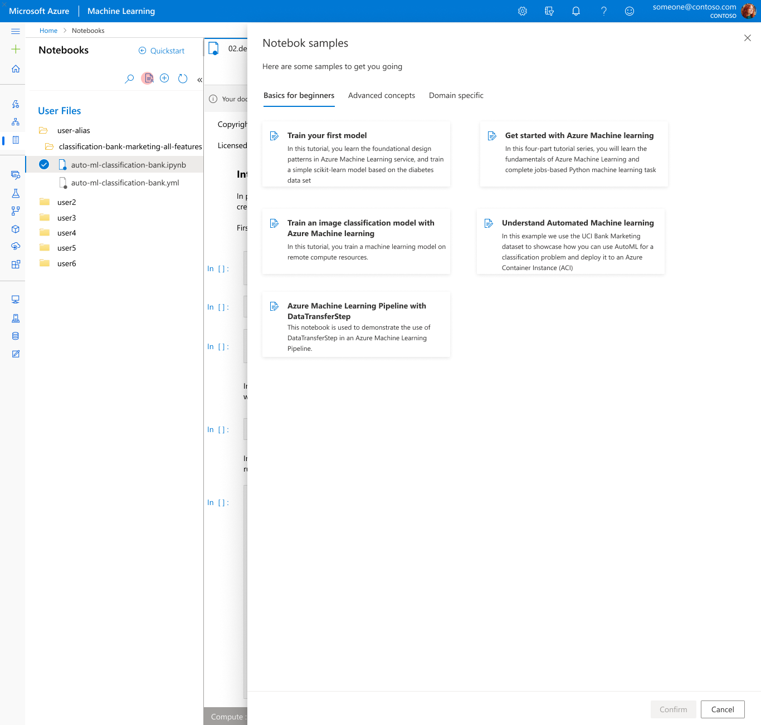This screenshot has height=725, width=761.
Task: Click the Home breadcrumb link
Action: [x=48, y=31]
